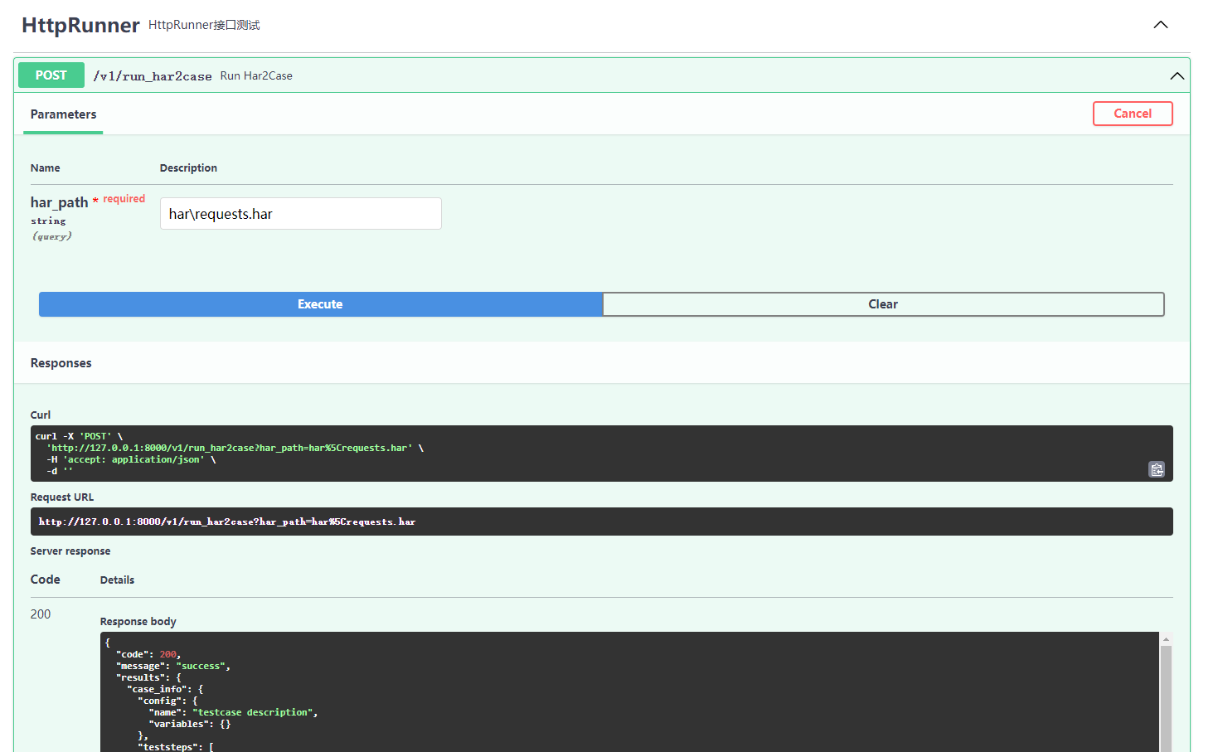Select the Parameters tab
This screenshot has height=752, width=1218.
[63, 114]
